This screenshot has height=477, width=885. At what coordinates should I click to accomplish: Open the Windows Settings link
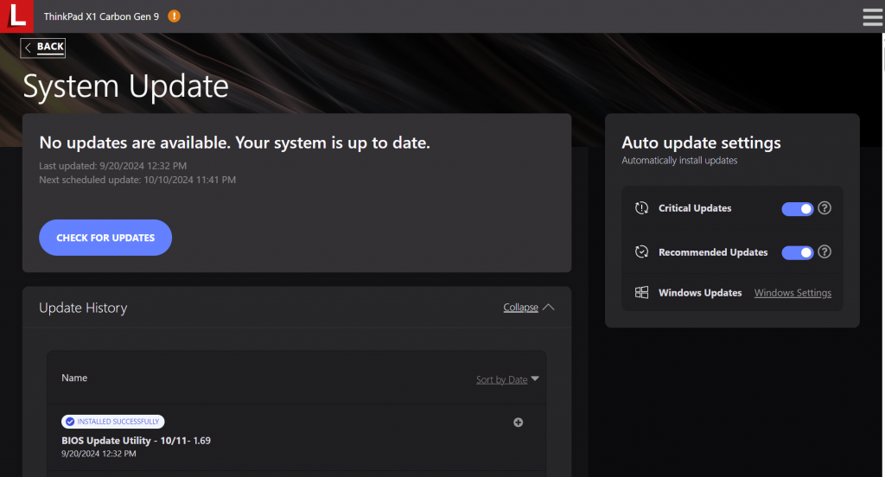pos(793,293)
